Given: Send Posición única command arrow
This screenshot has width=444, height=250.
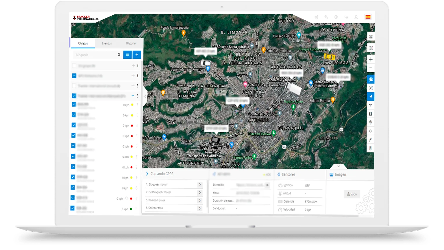Looking at the screenshot, I should [200, 200].
